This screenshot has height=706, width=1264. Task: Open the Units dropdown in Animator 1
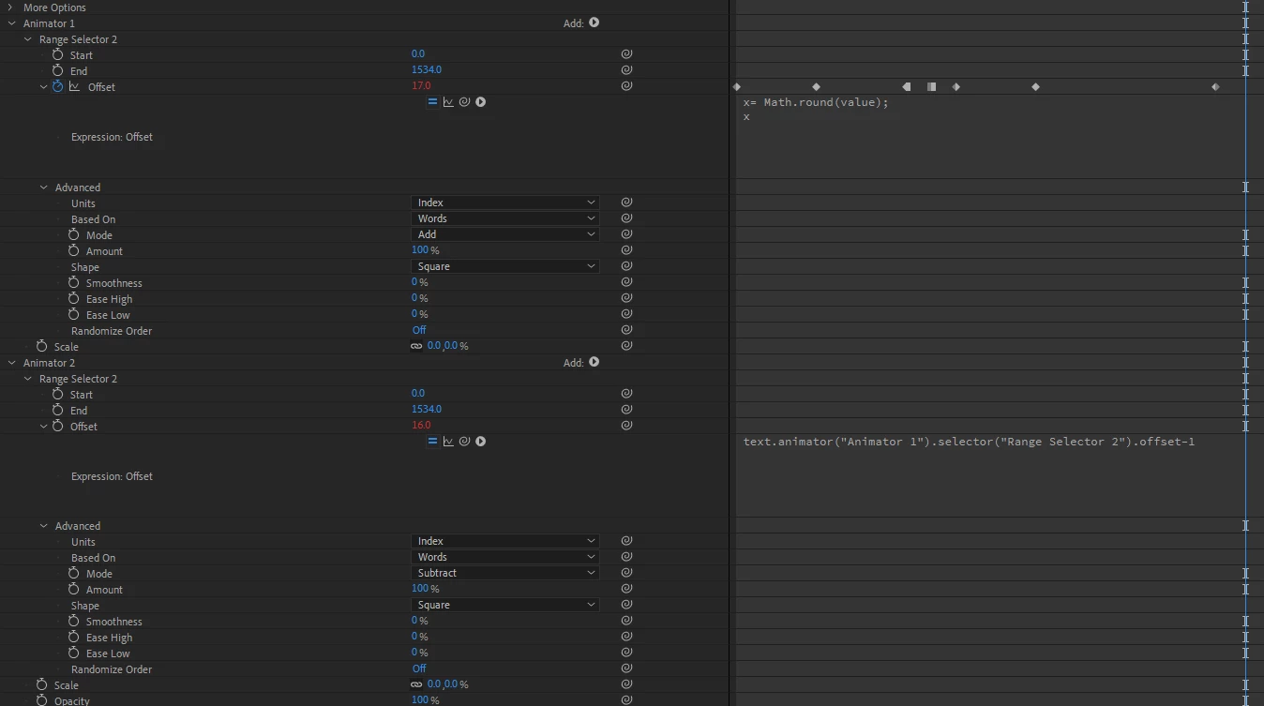pyautogui.click(x=504, y=203)
